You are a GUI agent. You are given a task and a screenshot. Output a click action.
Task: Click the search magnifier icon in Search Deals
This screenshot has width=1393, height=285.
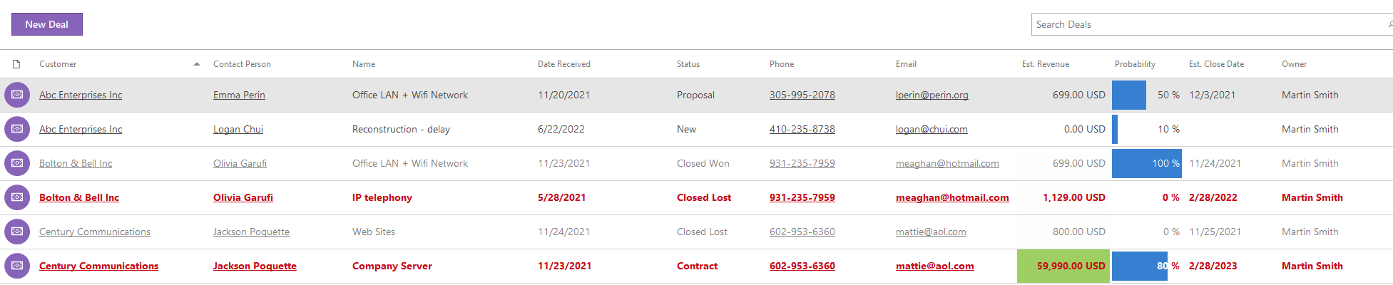click(x=1389, y=24)
